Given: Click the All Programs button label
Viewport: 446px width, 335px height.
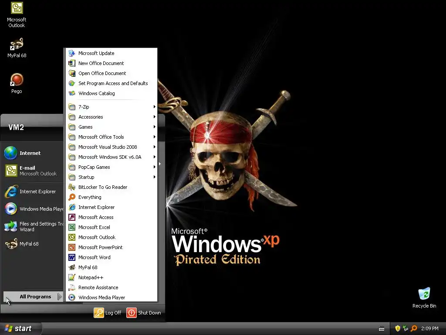Looking at the screenshot, I should click(x=35, y=297).
